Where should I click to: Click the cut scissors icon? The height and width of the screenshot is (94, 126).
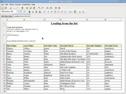point(27,8)
